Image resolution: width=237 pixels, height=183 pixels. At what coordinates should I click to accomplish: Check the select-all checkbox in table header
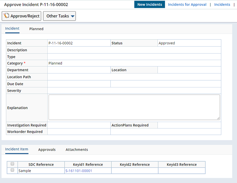point(12,164)
